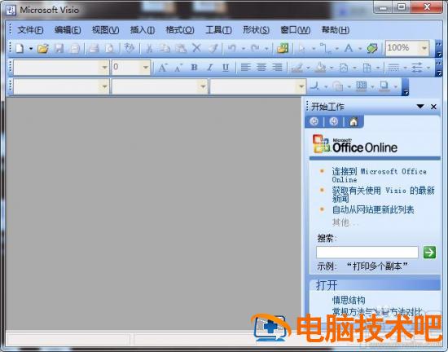This screenshot has width=448, height=352.
Task: Go to Home in task pane
Action: pos(354,121)
